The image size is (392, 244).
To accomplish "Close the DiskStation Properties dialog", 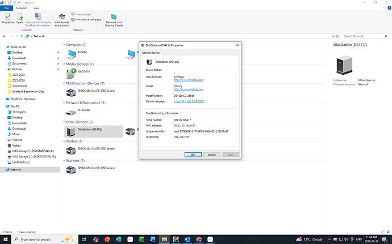I will click(237, 45).
